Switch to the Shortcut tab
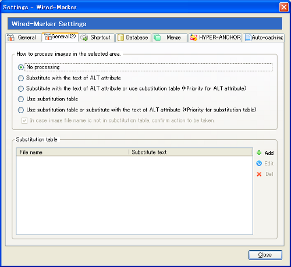Viewport: 291px width, 267px height. pyautogui.click(x=97, y=38)
